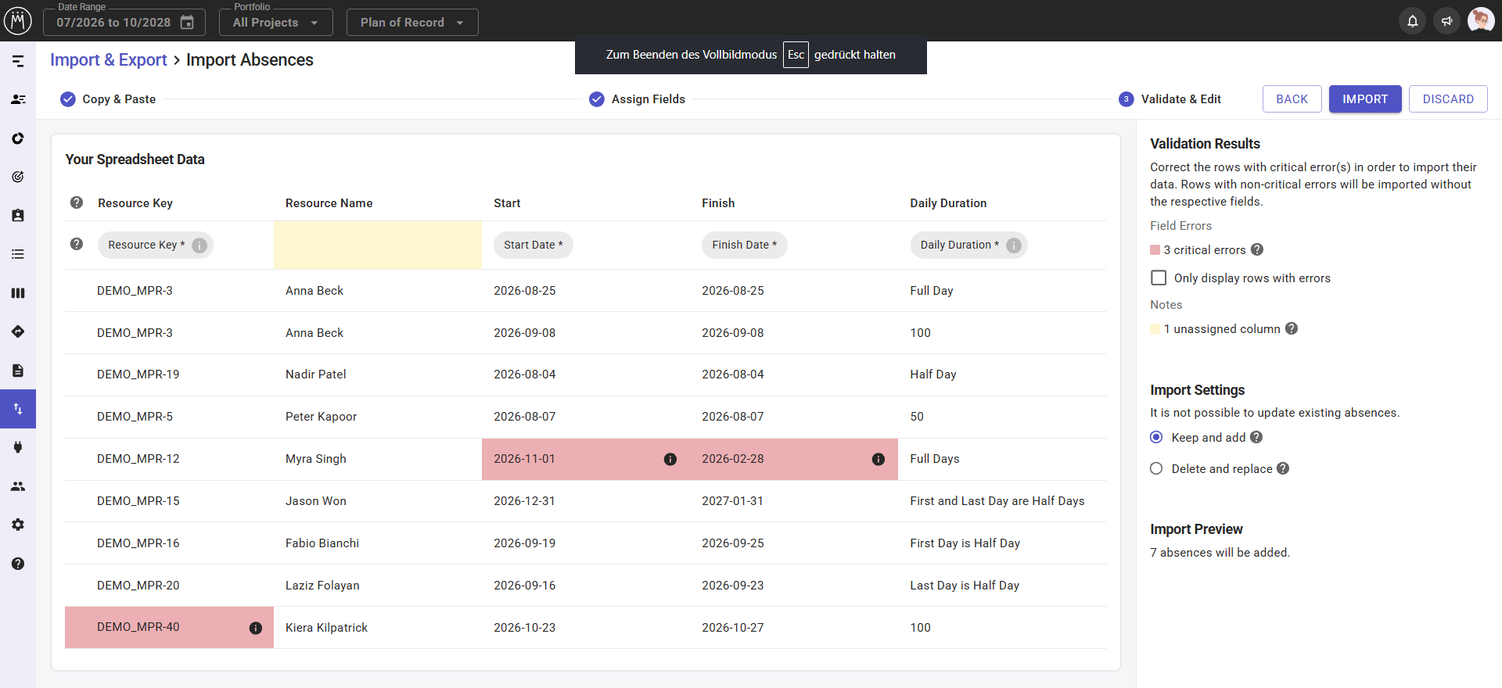Select the Keep and add option
The image size is (1502, 688).
click(x=1156, y=437)
